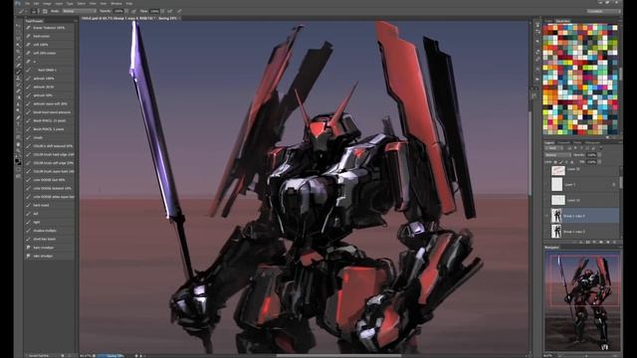Viewport: 637px width, 358px height.
Task: Select the Lasso tool
Action: click(x=18, y=39)
